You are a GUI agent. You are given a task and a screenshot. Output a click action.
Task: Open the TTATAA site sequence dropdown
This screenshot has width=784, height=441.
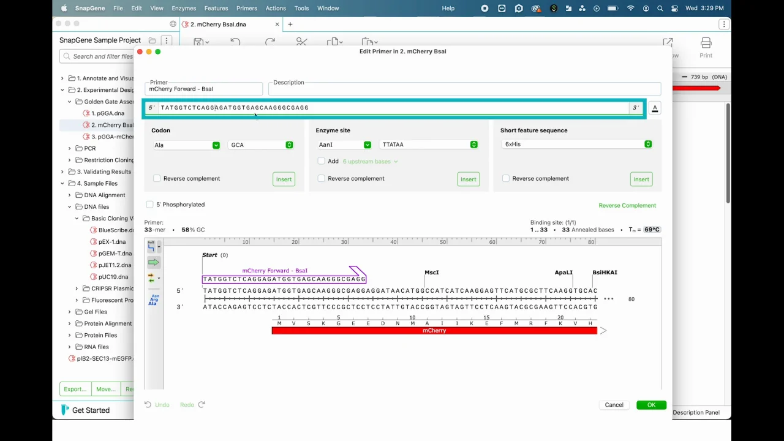[x=429, y=145]
